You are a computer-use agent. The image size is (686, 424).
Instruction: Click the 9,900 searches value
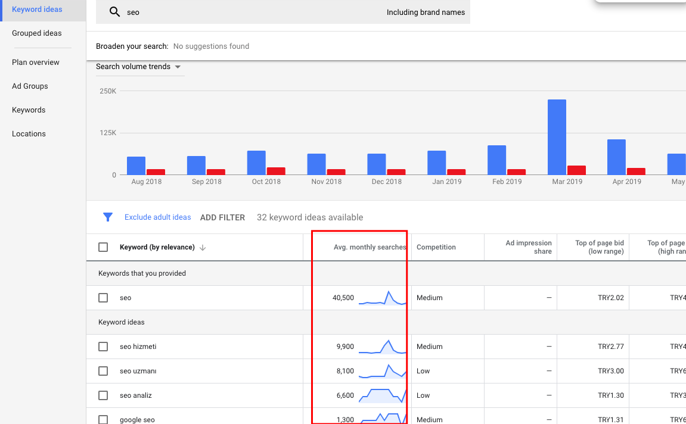(345, 347)
